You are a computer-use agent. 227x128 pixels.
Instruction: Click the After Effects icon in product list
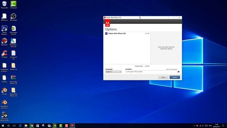pyautogui.click(x=106, y=33)
